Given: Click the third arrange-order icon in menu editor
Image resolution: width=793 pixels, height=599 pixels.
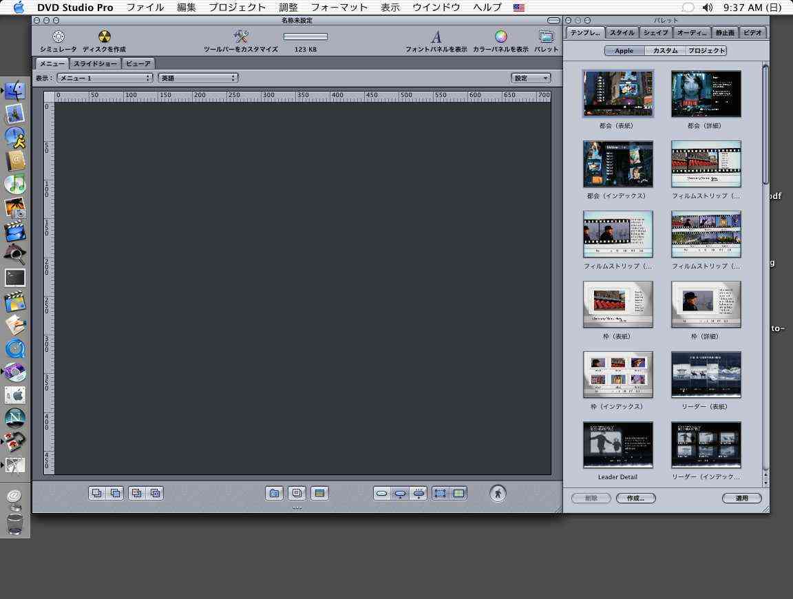Looking at the screenshot, I should tap(136, 493).
